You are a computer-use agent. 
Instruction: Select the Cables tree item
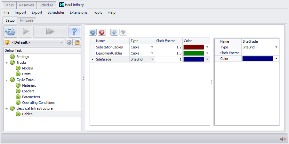(x=27, y=114)
